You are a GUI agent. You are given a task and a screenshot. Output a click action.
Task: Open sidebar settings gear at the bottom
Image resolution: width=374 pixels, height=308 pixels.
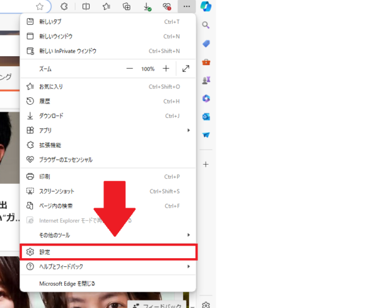pyautogui.click(x=206, y=305)
